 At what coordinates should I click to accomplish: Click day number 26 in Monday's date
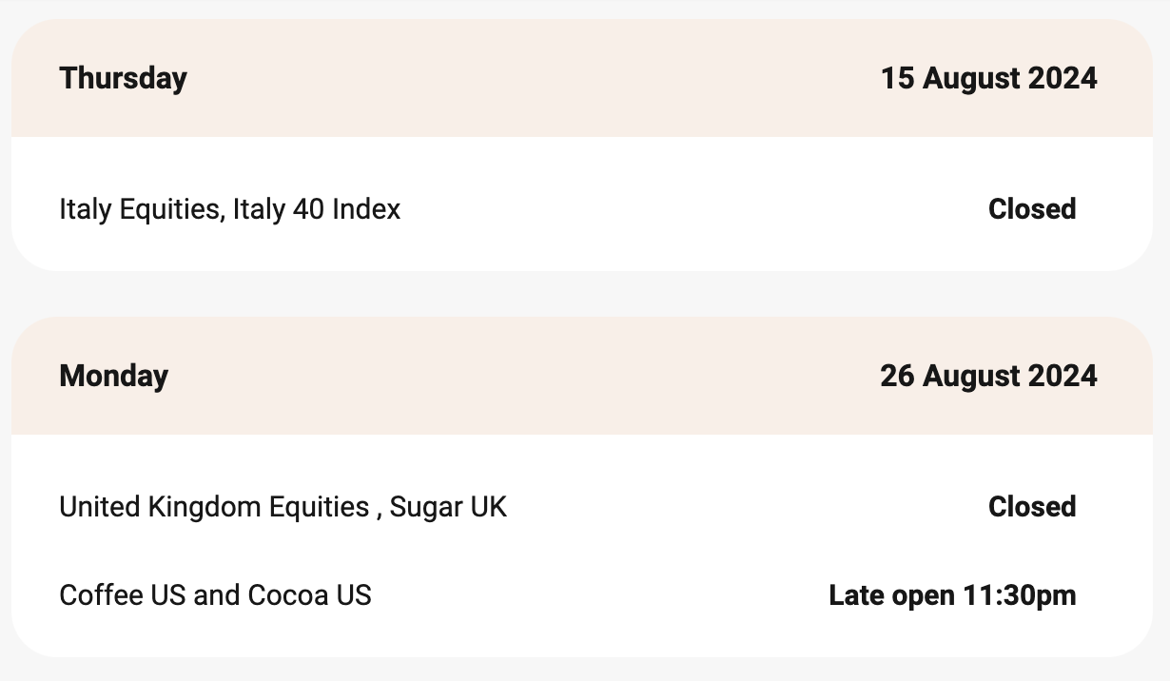point(897,376)
